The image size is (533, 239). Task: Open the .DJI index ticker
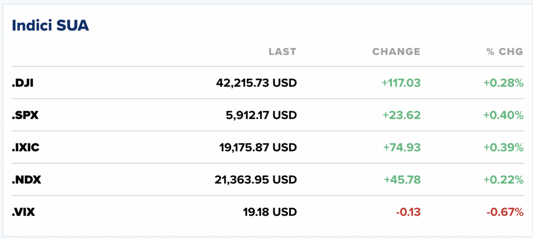22,83
